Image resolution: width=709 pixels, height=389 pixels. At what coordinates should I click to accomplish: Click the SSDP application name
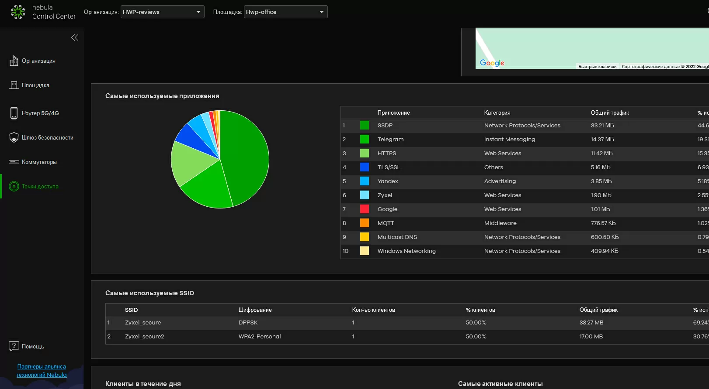tap(385, 125)
